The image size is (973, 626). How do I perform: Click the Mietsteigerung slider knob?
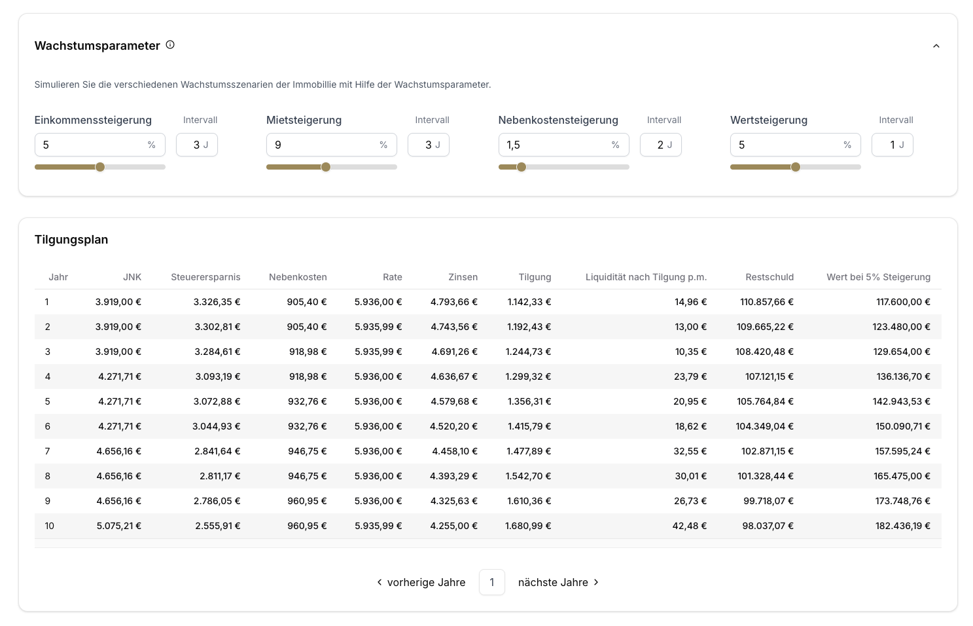(326, 167)
